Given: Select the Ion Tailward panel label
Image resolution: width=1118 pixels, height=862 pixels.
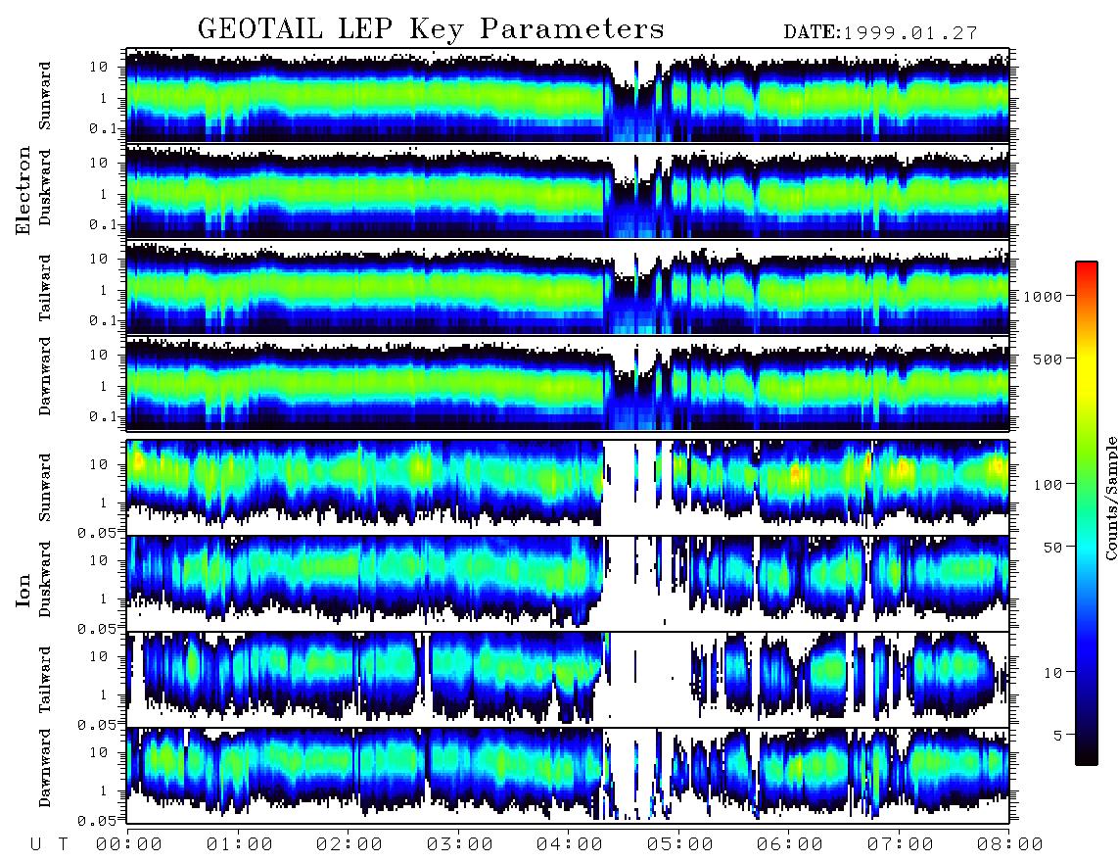Looking at the screenshot, I should coord(45,680).
